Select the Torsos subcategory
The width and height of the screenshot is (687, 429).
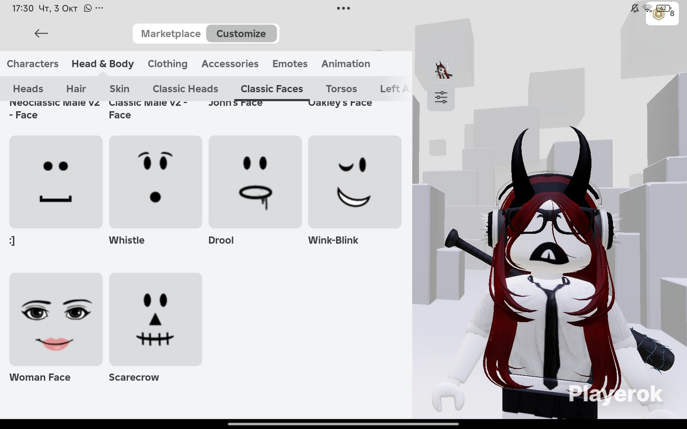click(x=341, y=89)
